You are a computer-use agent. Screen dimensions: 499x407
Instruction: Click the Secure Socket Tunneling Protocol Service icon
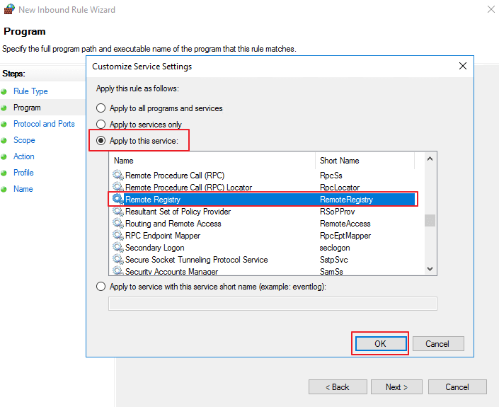coord(118,260)
